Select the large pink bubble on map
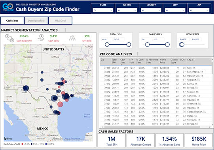 pos(60,104)
